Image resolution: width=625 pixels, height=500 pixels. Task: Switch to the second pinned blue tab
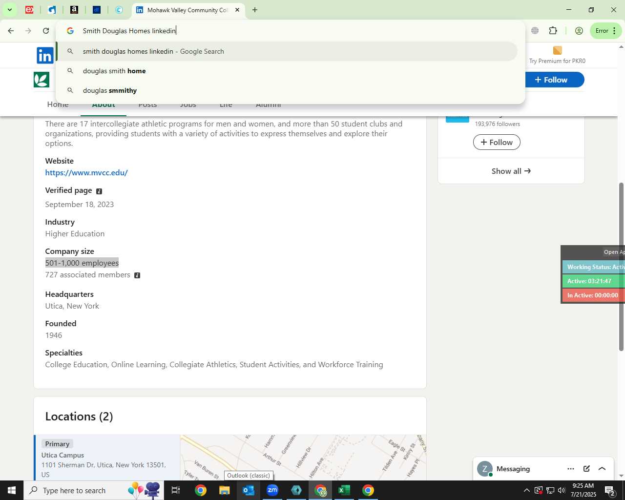click(x=52, y=10)
